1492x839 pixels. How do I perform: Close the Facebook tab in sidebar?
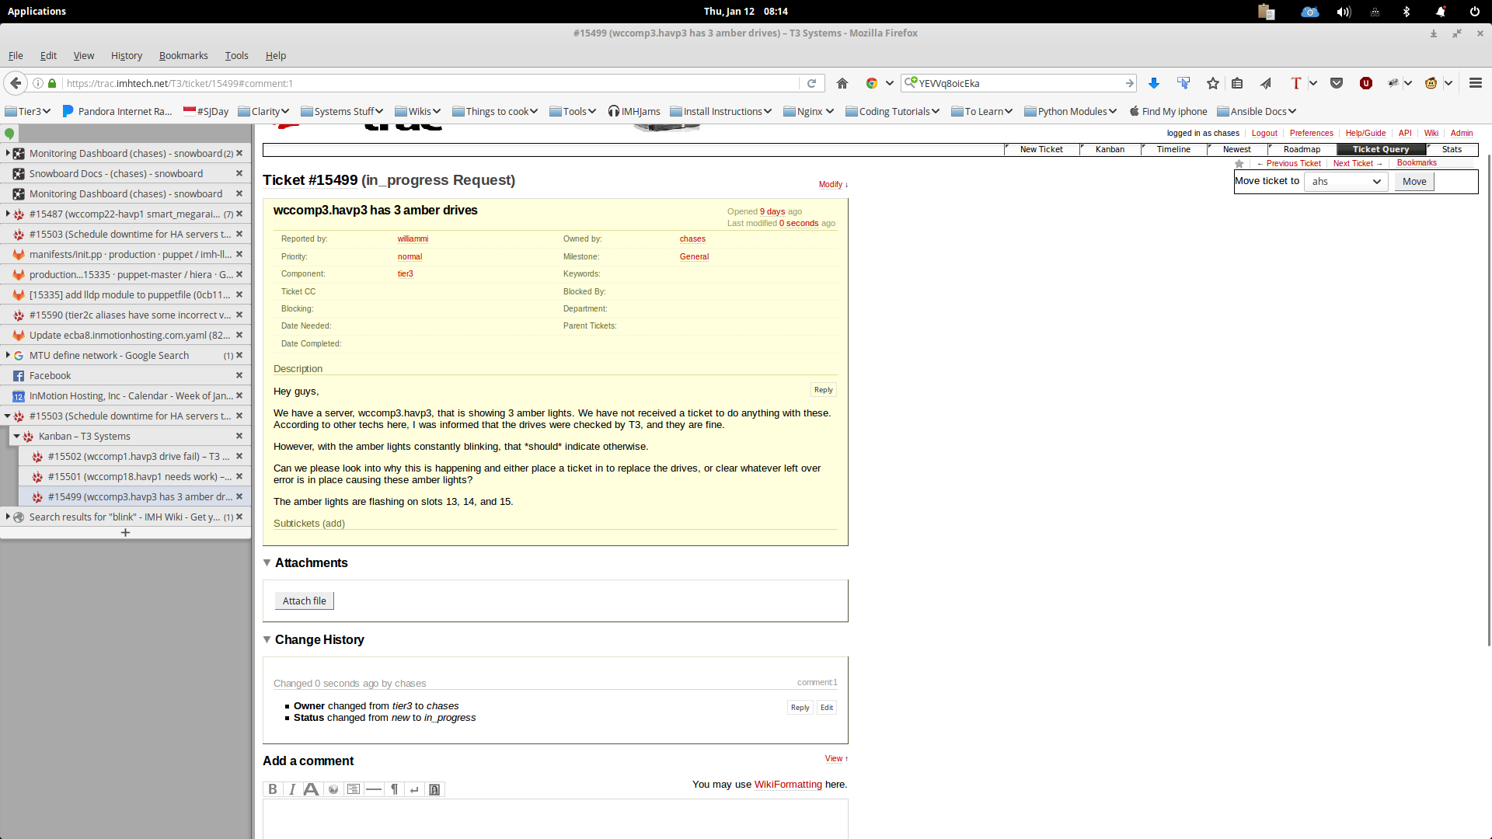click(x=239, y=376)
